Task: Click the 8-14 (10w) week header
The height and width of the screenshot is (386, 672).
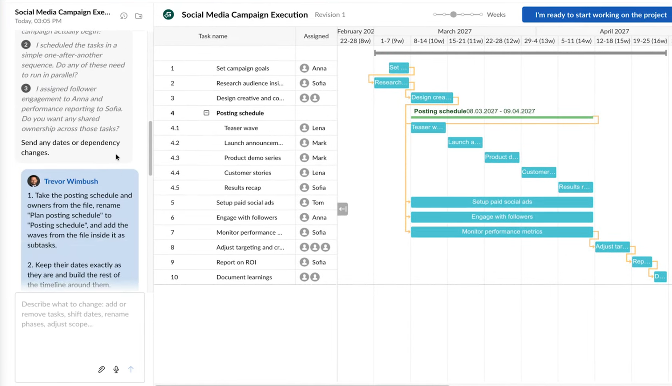Action: tap(429, 41)
